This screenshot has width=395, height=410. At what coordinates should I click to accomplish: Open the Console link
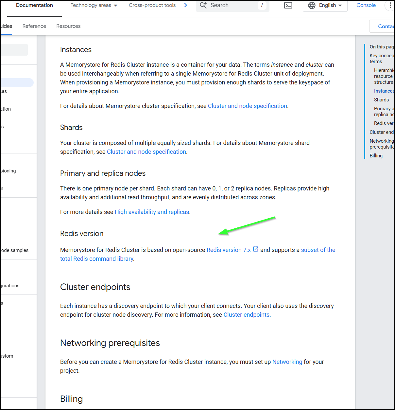click(366, 5)
